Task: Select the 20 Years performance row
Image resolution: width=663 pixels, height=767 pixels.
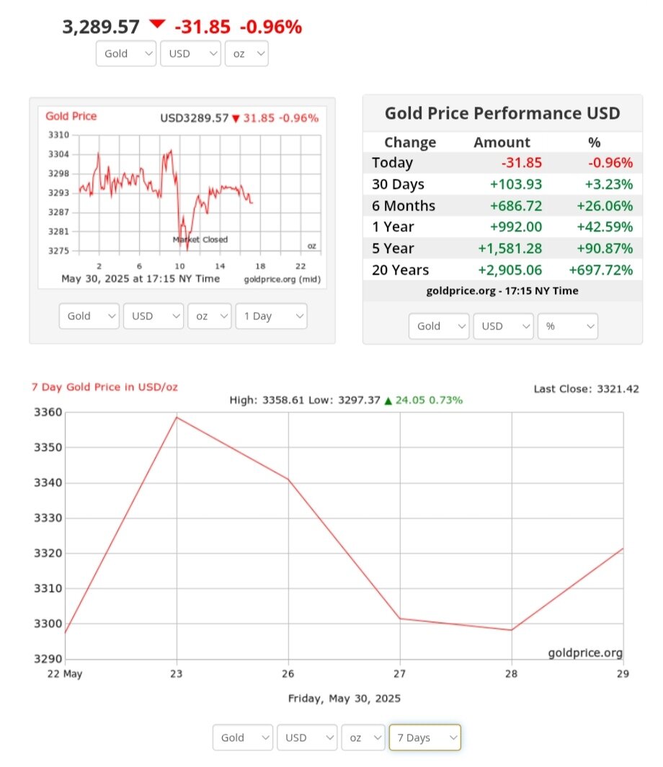Action: (x=502, y=270)
